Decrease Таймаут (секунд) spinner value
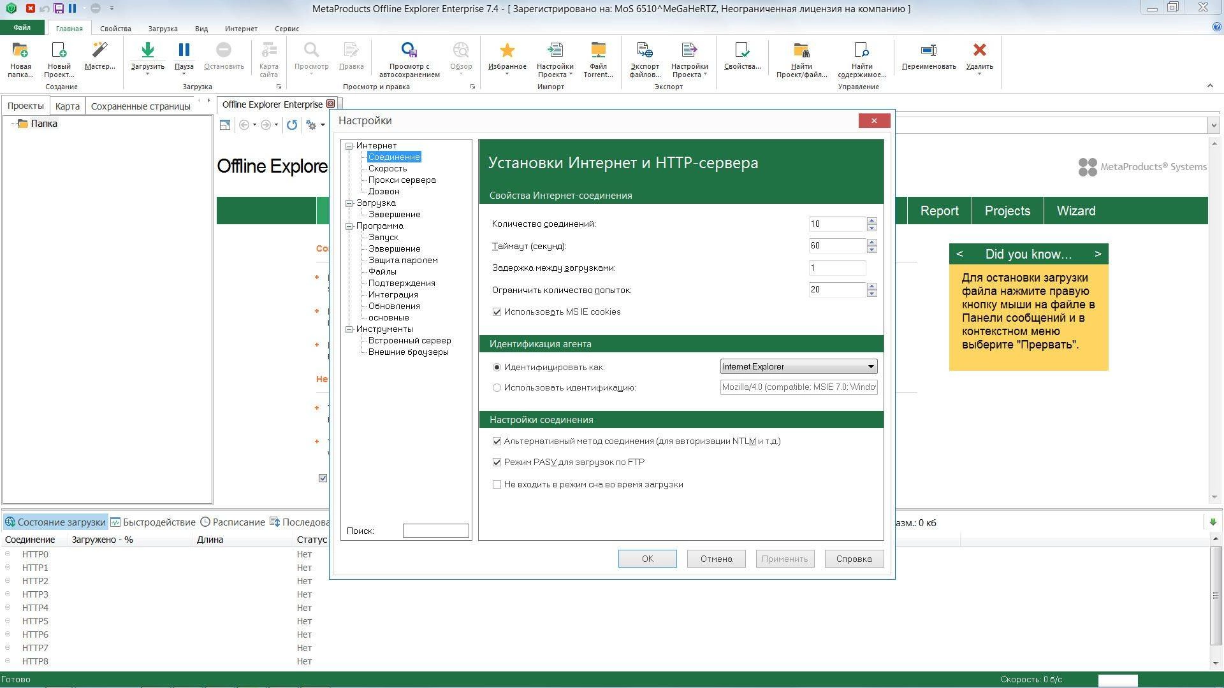This screenshot has width=1224, height=688. (872, 250)
